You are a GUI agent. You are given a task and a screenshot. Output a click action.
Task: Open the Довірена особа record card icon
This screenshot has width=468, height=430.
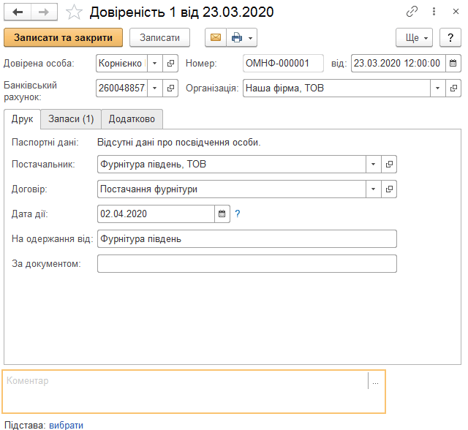[x=170, y=64]
